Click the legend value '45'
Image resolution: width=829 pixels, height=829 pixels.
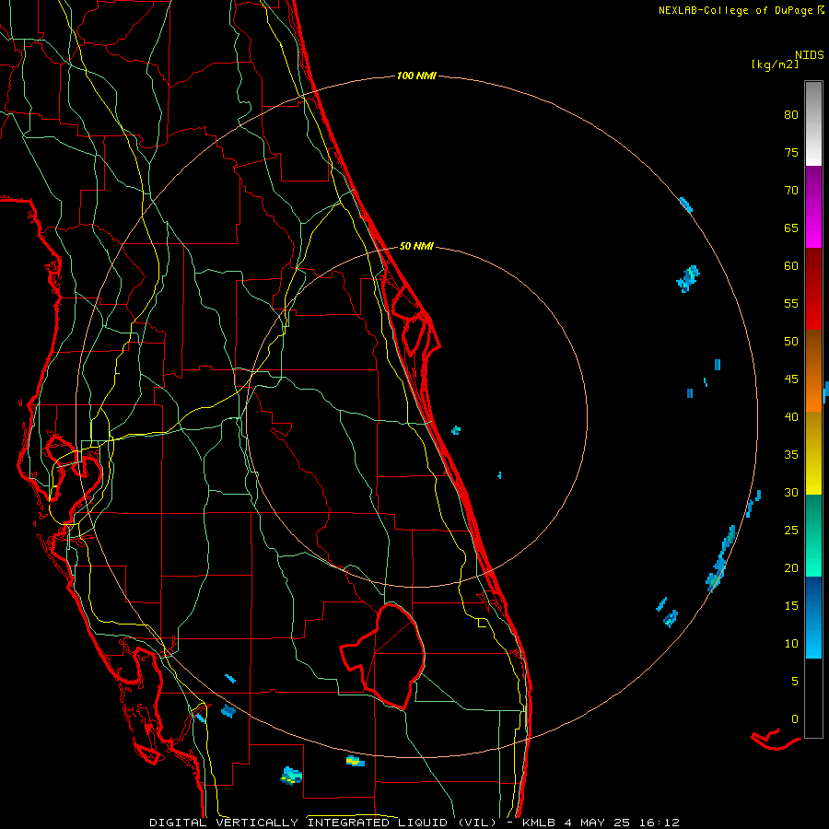point(791,379)
